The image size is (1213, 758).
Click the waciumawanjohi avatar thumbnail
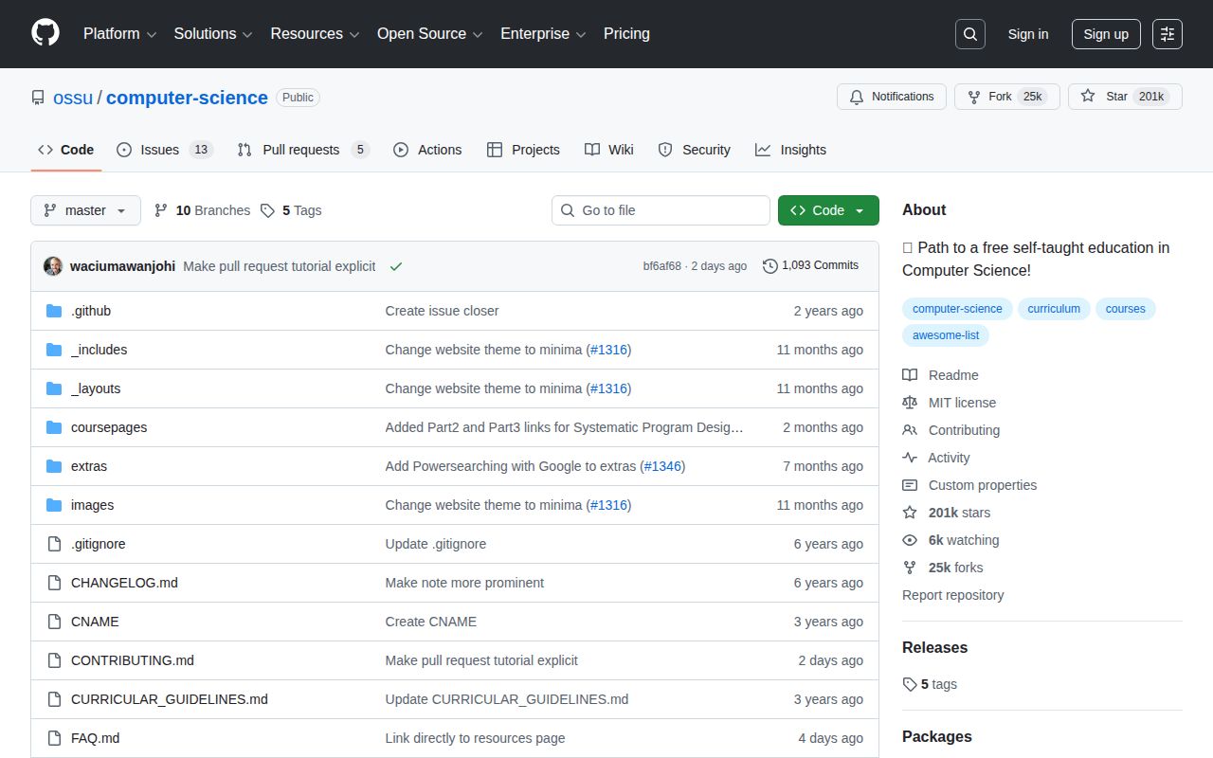coord(53,266)
